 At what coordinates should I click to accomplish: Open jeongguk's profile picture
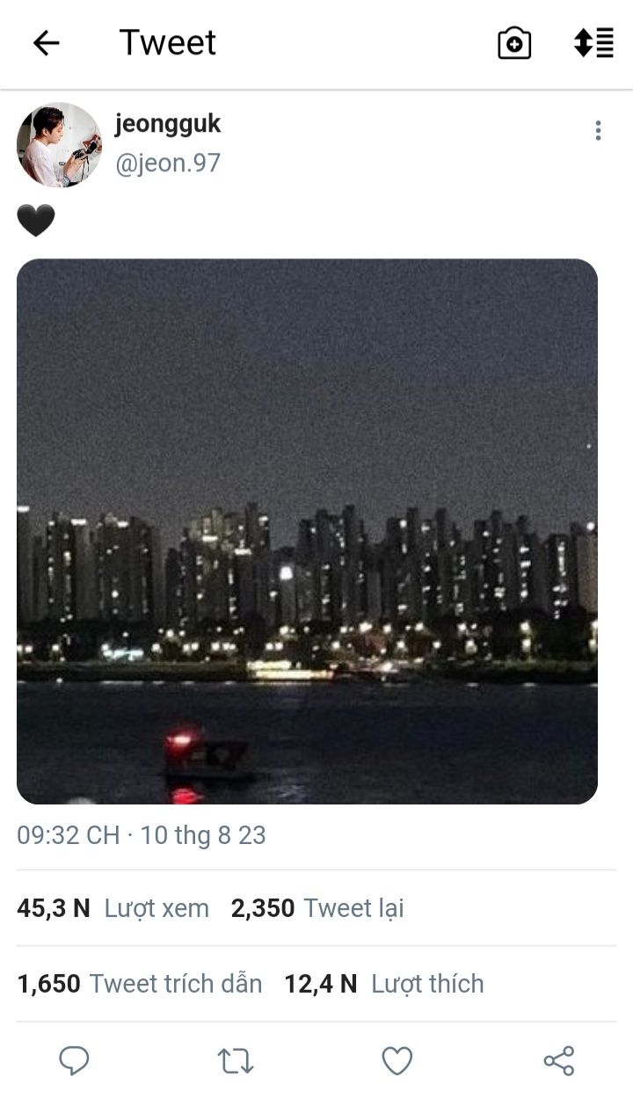[59, 144]
